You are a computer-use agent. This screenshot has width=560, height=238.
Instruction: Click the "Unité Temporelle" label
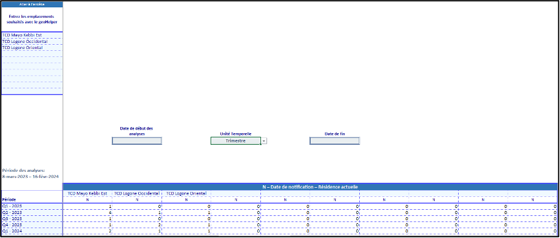[x=236, y=134]
